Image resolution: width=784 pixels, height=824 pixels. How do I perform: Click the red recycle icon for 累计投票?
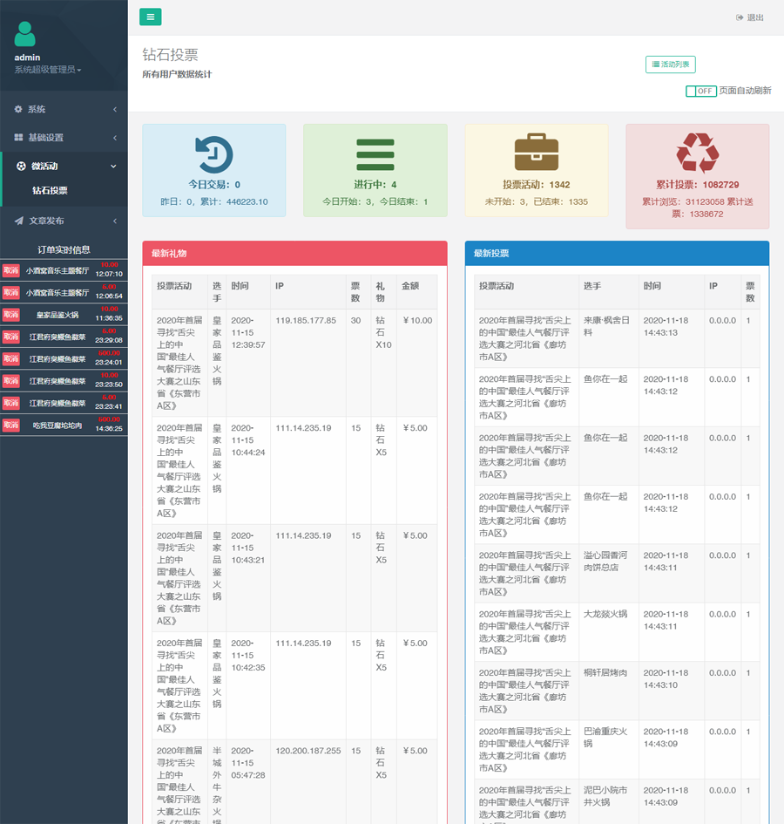[697, 153]
